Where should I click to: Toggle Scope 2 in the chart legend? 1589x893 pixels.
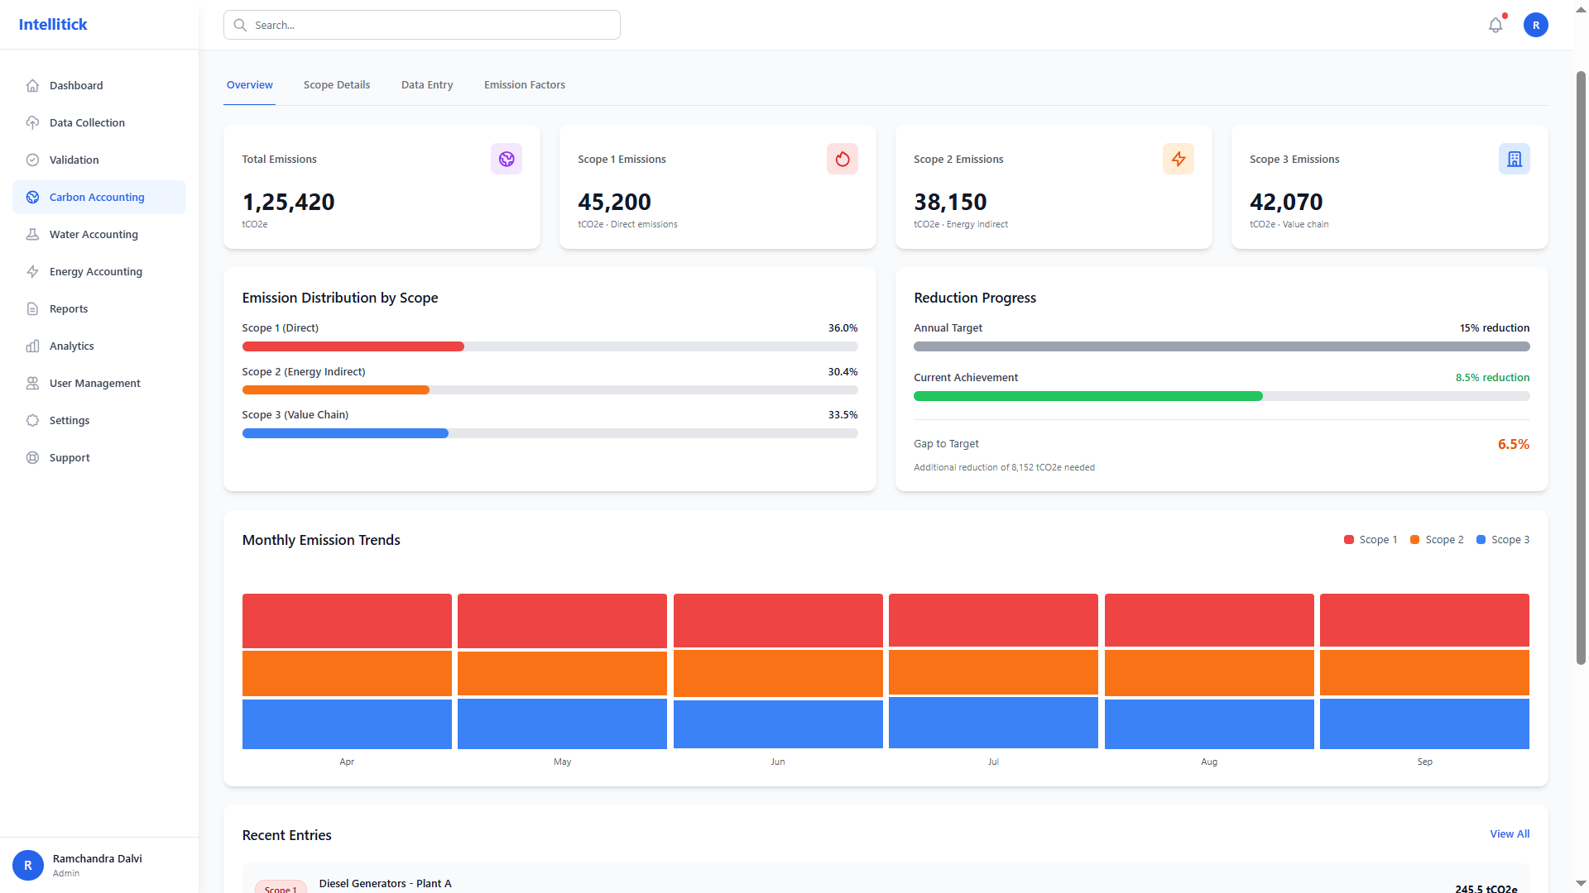click(x=1437, y=539)
